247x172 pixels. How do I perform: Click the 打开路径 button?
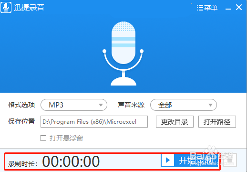click(x=217, y=122)
